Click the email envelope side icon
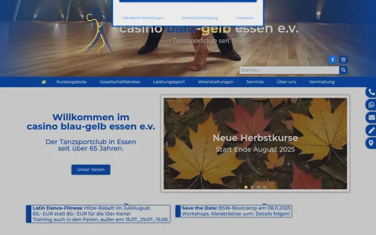Viewport: 376px width, 235px height. 371,118
